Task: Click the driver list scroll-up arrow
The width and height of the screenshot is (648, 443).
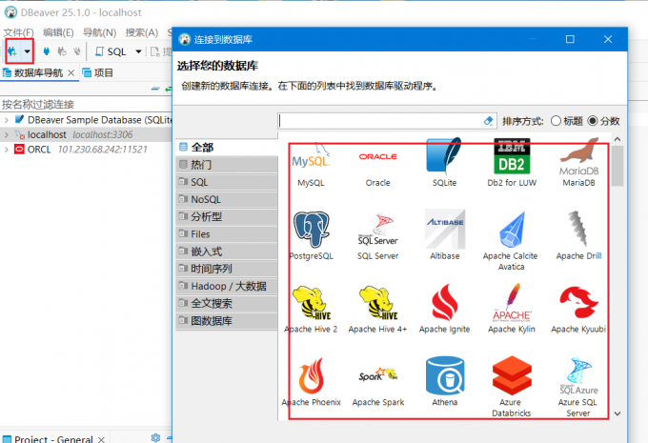Action: 618,139
